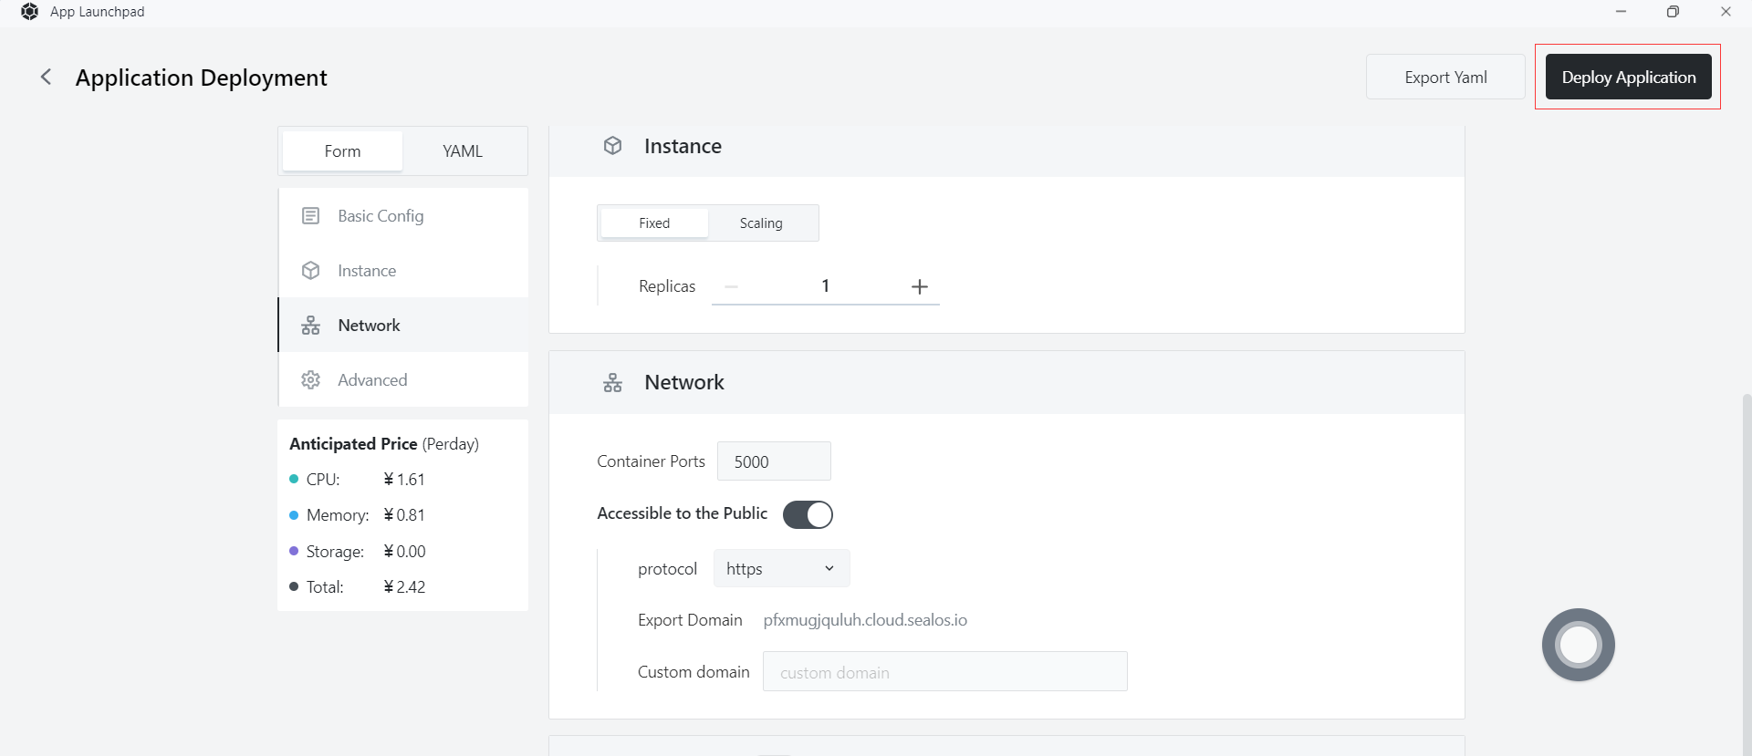1752x756 pixels.
Task: Click the Export Yaml button
Action: [x=1445, y=78]
